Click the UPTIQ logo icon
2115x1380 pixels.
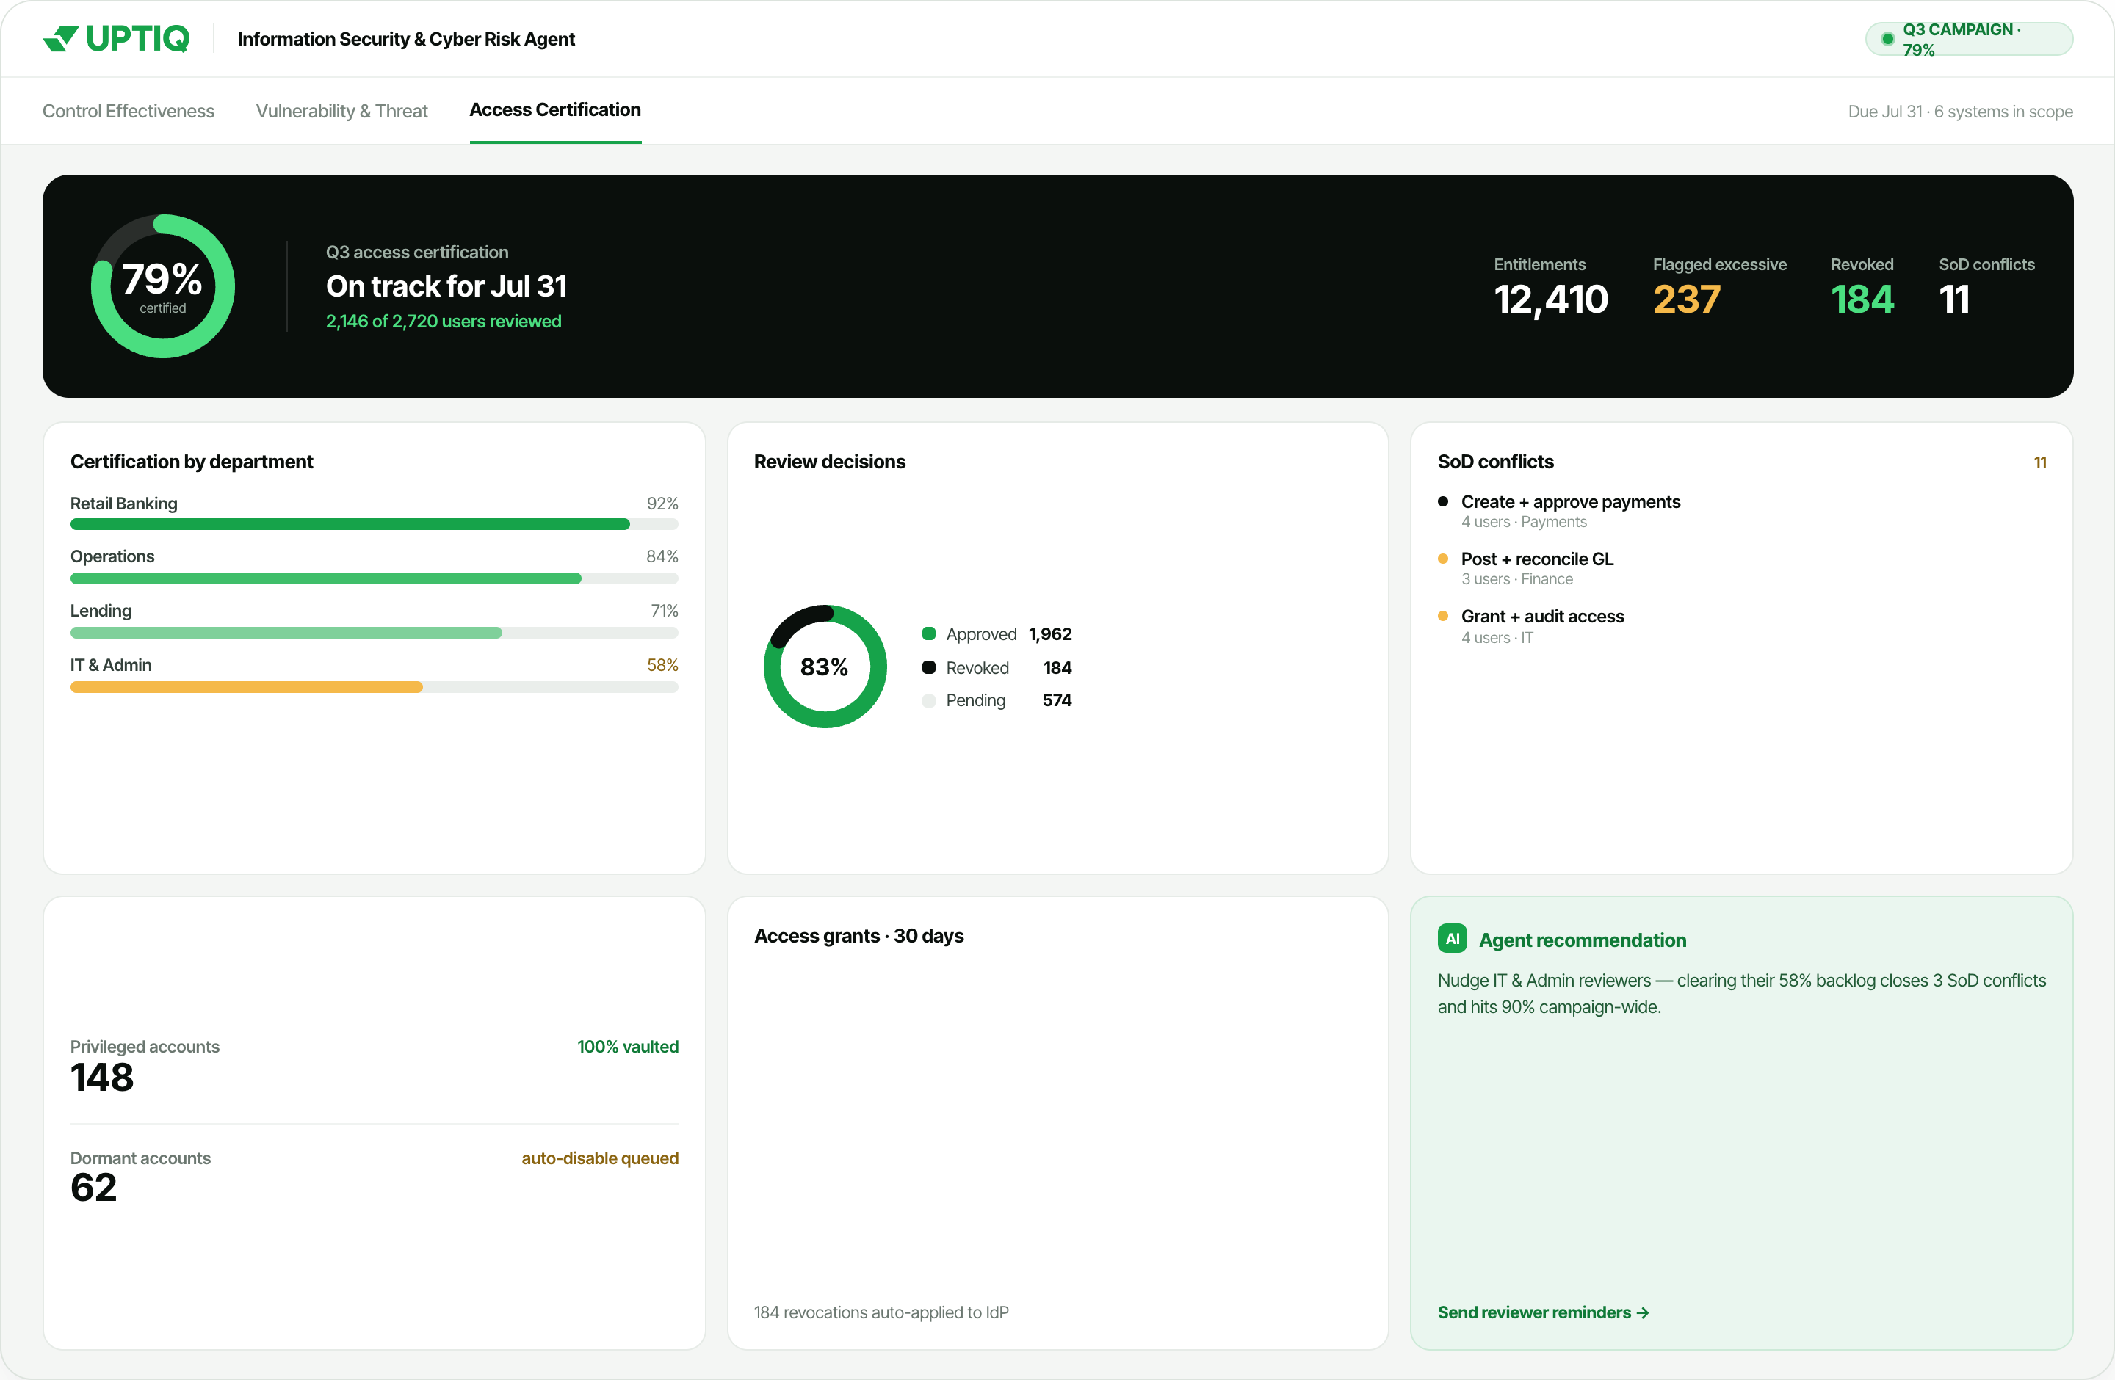click(x=61, y=38)
